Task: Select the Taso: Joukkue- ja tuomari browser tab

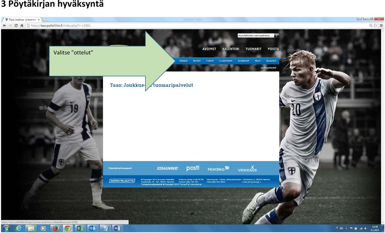Action: 21,20
